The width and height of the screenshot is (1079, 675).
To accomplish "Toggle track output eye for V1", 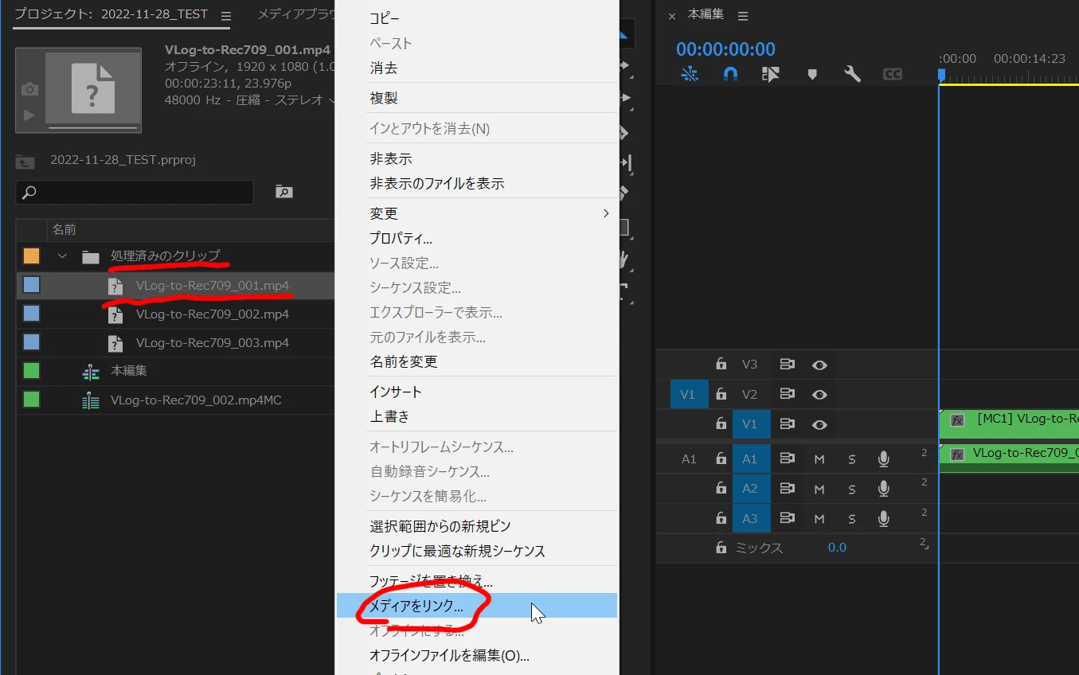I will click(x=819, y=425).
